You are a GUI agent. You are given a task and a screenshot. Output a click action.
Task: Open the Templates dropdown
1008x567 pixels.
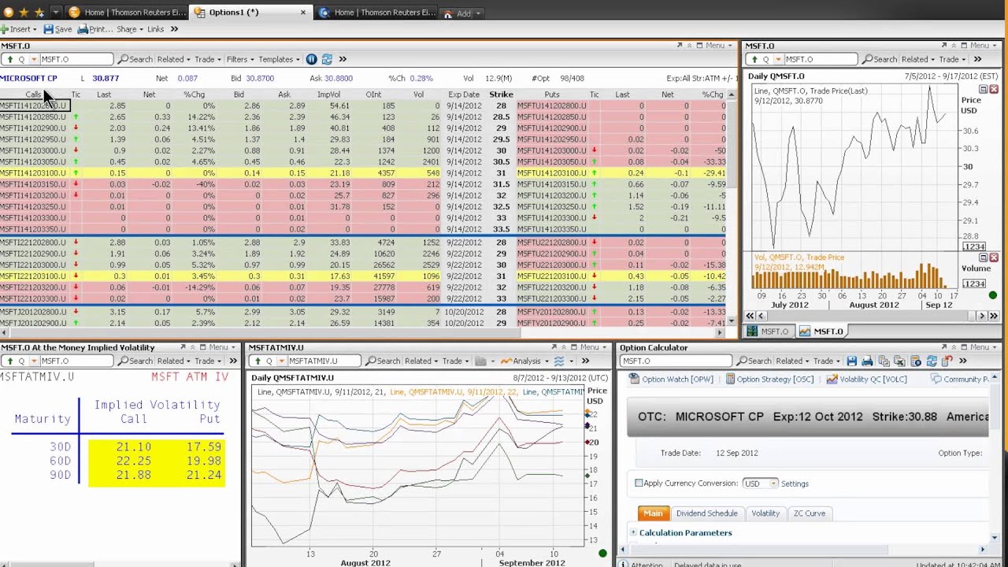coord(279,59)
